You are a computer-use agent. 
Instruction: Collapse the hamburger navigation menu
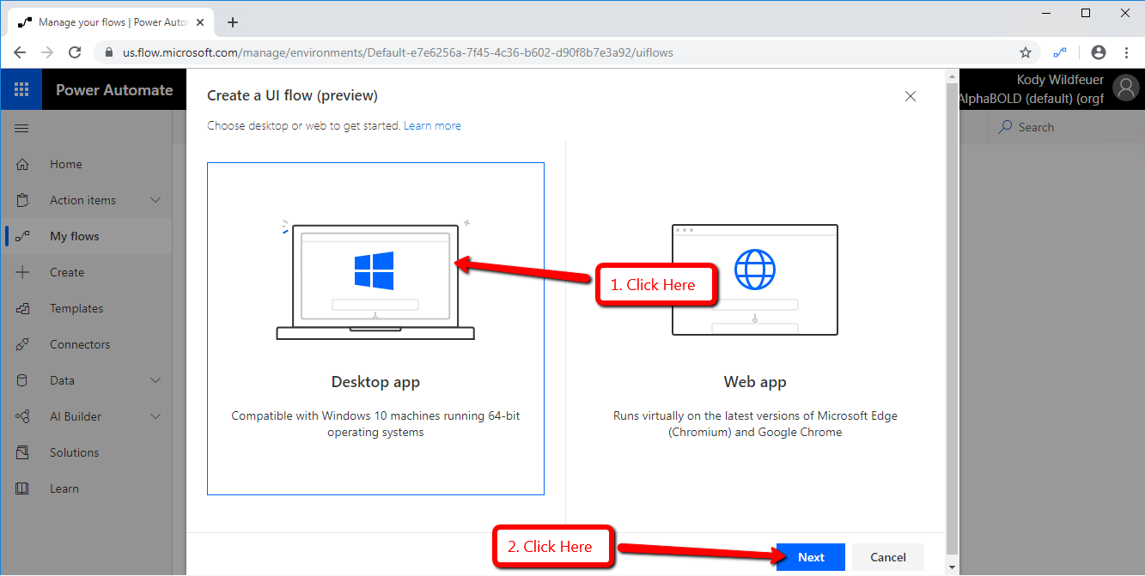pyautogui.click(x=21, y=128)
